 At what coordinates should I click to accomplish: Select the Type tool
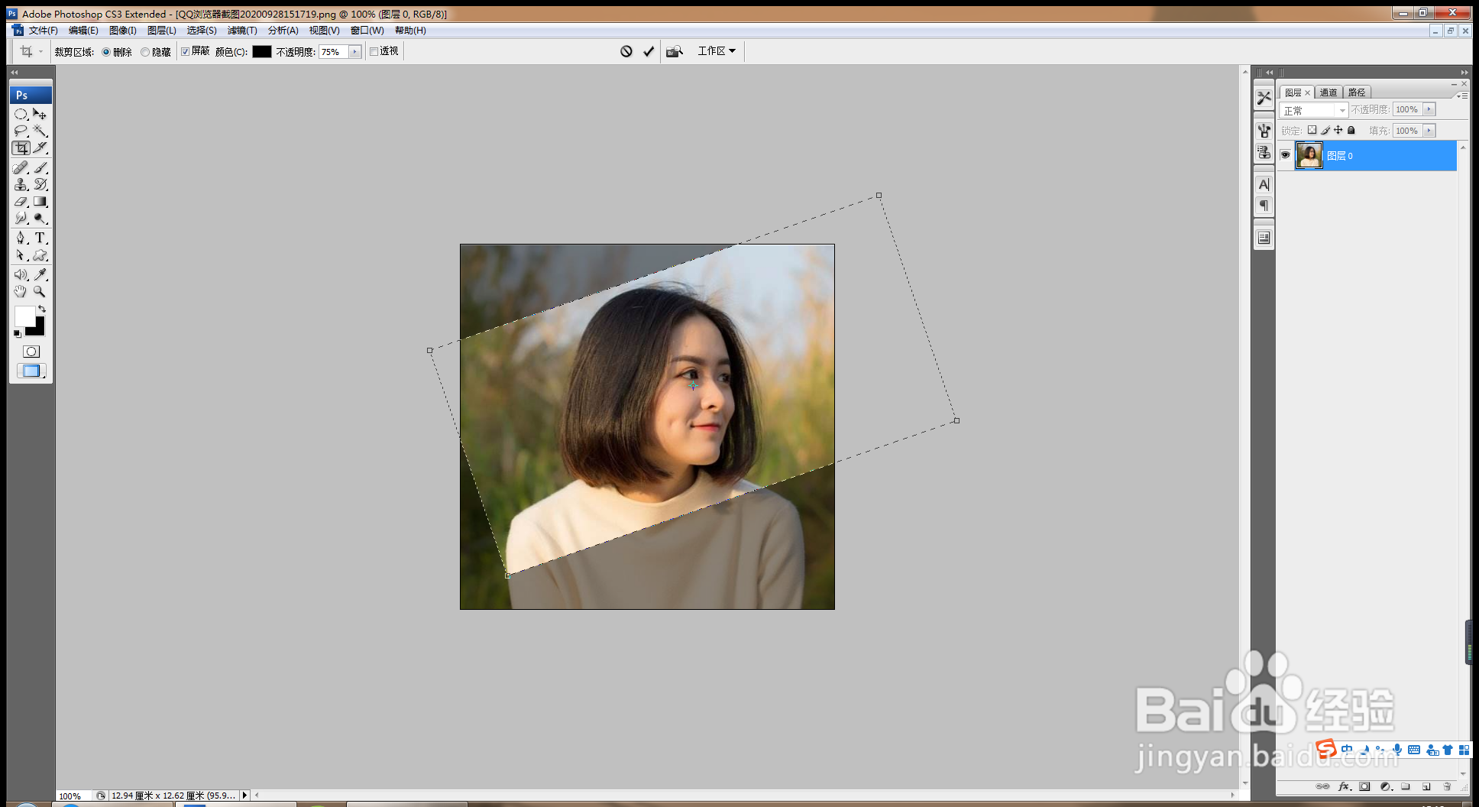(40, 238)
